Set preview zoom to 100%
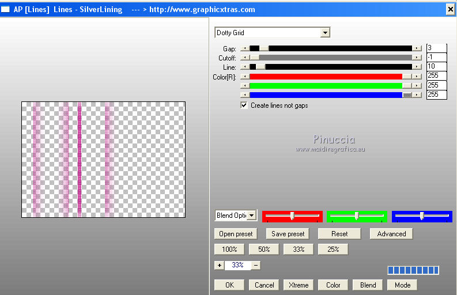This screenshot has height=295, width=457. point(229,249)
